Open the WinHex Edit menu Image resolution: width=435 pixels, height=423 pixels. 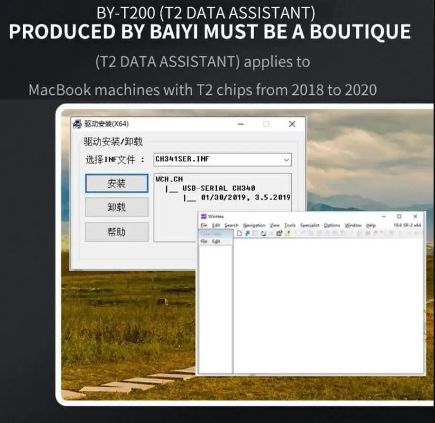[216, 225]
